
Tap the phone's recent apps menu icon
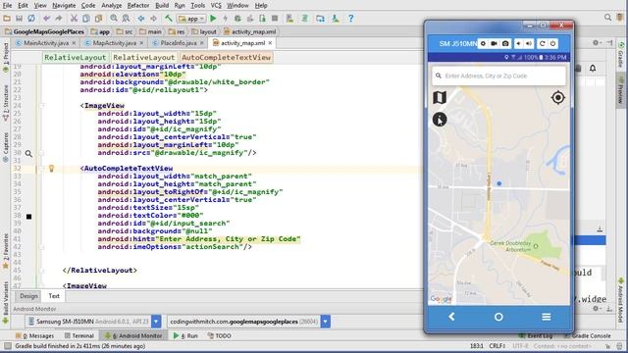[547, 317]
